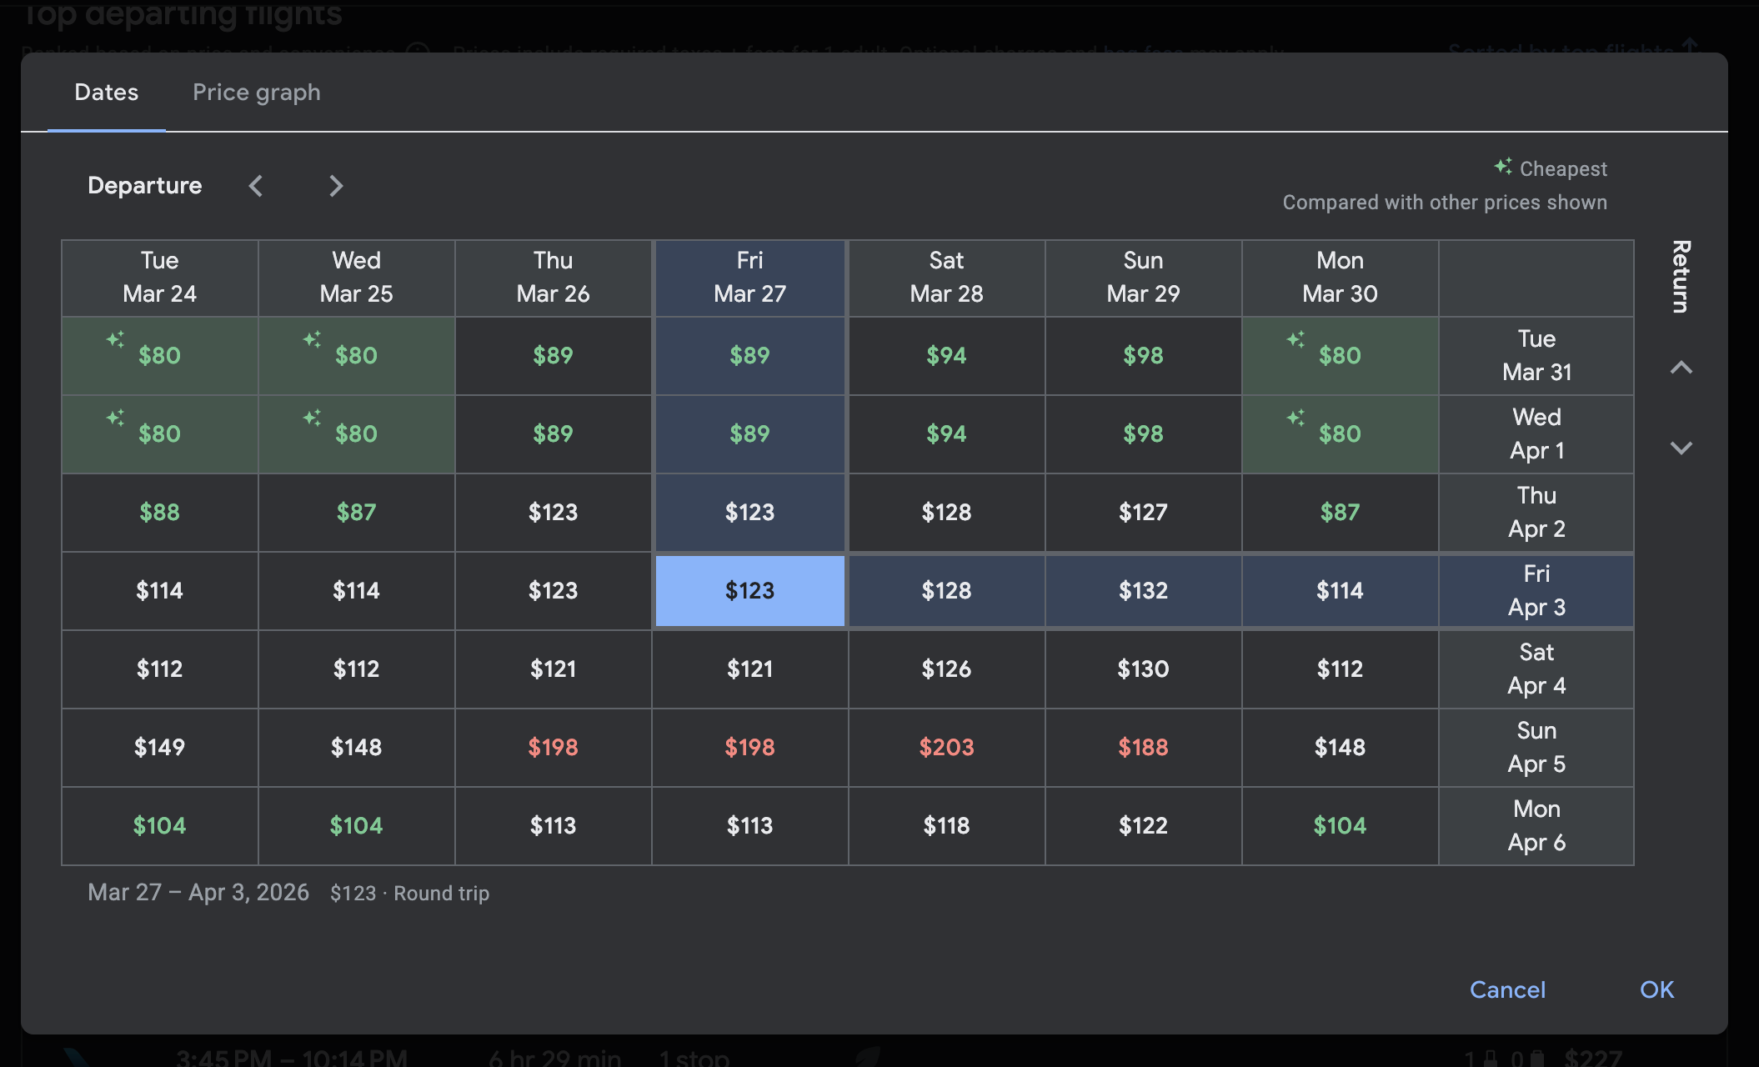Go to previous departure dates arrow
Image resolution: width=1759 pixels, height=1067 pixels.
point(256,186)
